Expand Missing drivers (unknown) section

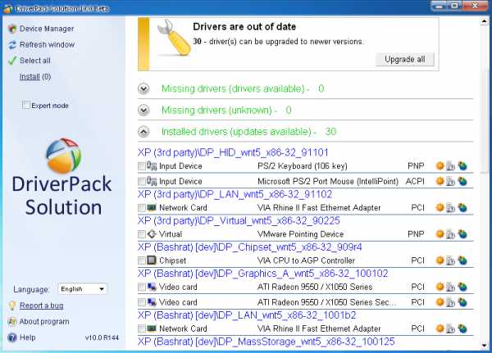tap(143, 111)
